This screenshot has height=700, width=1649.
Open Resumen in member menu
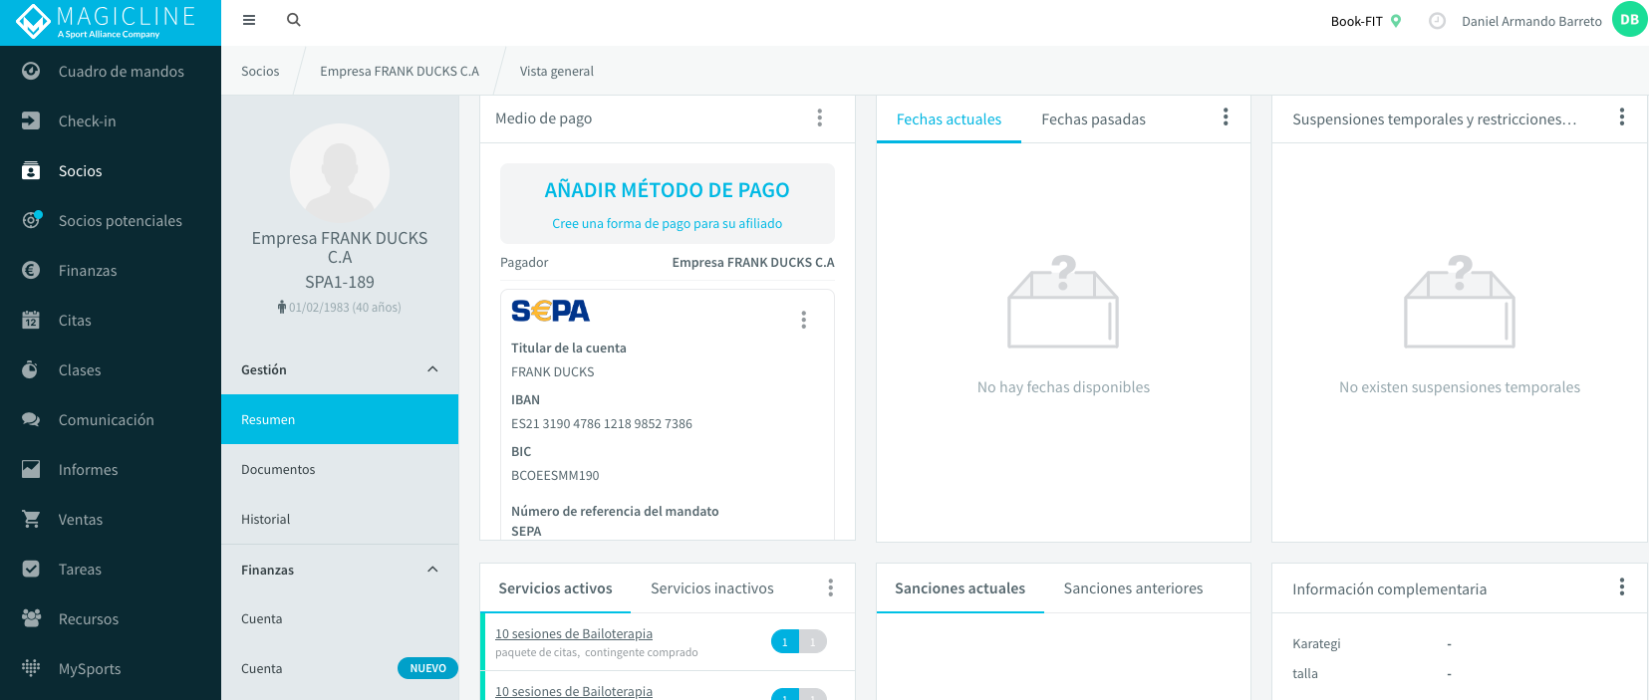[x=340, y=419]
